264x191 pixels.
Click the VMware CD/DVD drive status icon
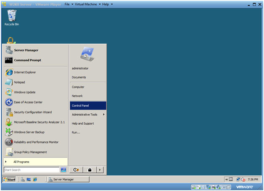(x=198, y=187)
